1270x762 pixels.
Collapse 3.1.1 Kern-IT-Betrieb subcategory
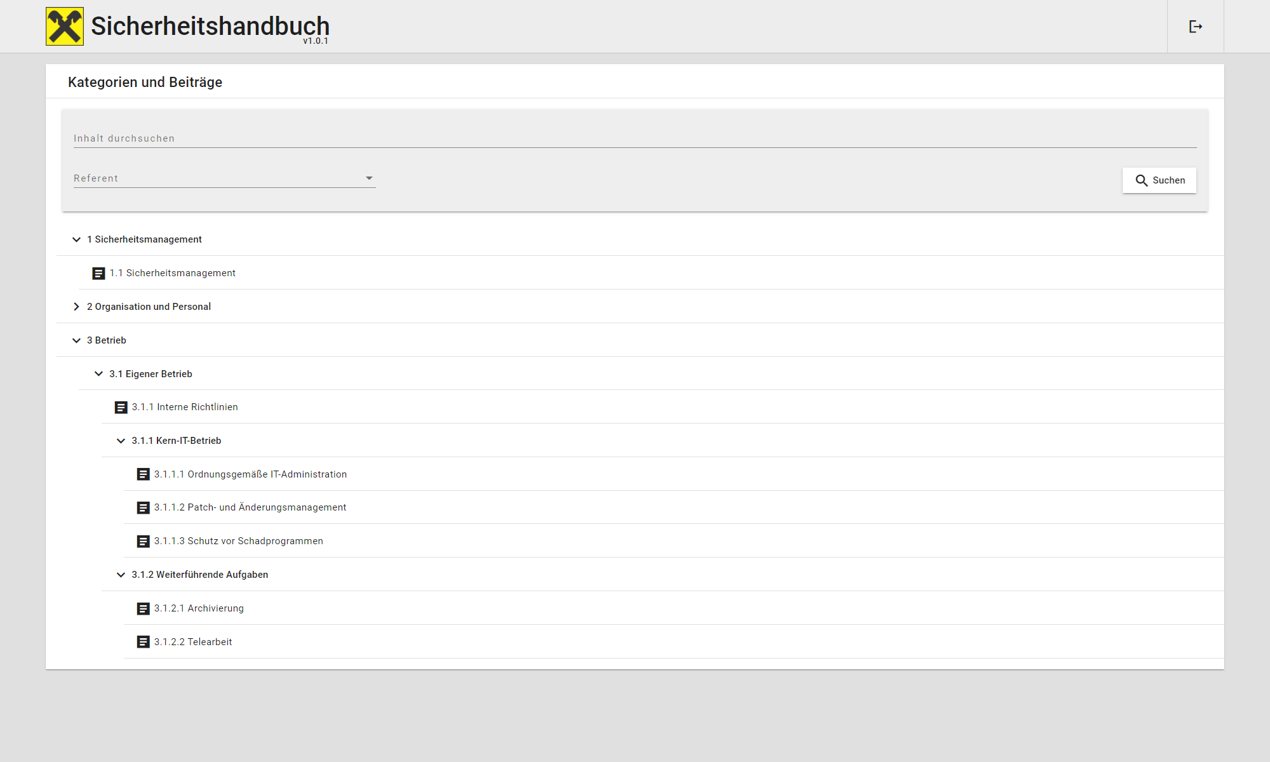pos(121,441)
